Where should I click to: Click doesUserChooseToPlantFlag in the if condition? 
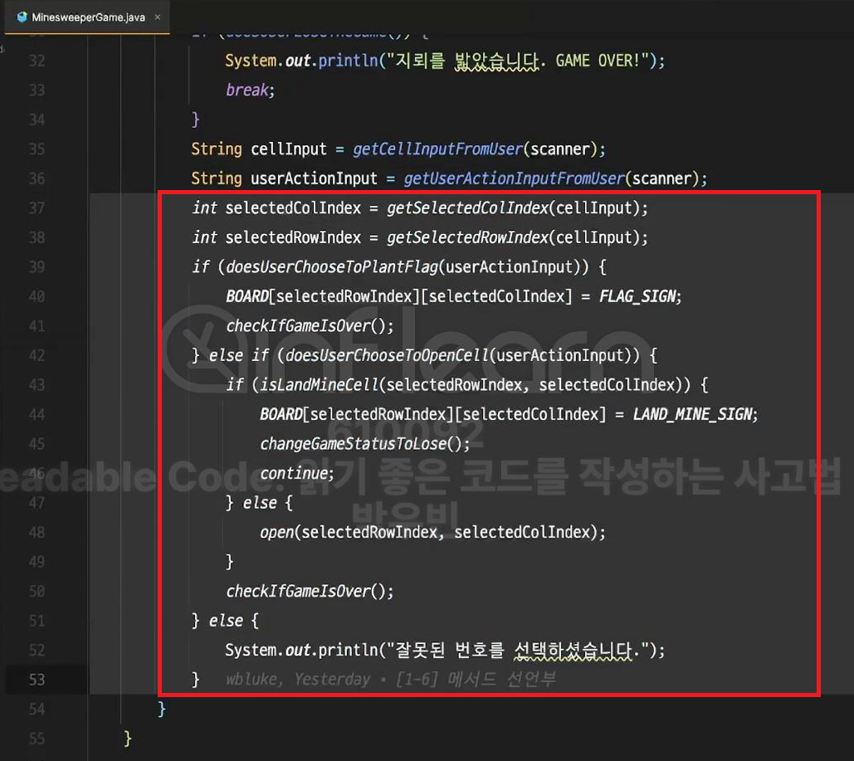coord(332,267)
